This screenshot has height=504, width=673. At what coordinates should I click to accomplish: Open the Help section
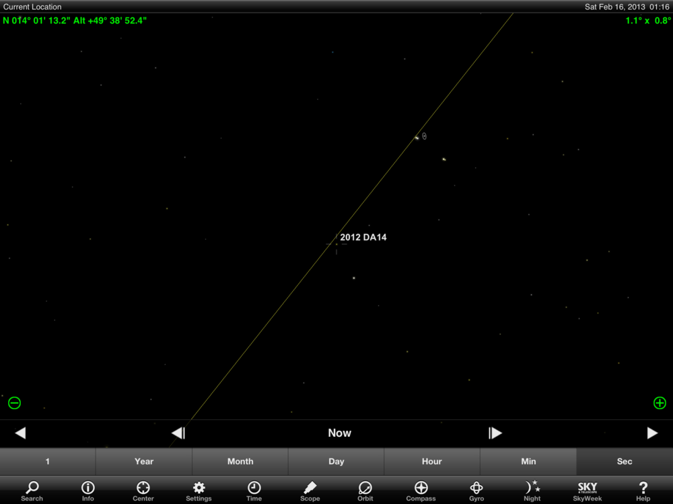click(643, 490)
